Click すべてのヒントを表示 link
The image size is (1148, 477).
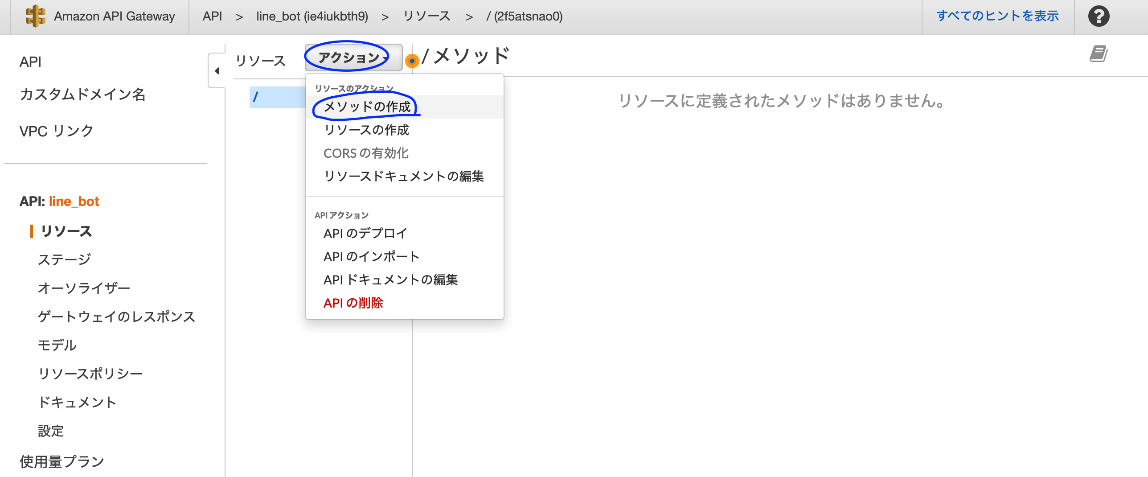coord(998,15)
